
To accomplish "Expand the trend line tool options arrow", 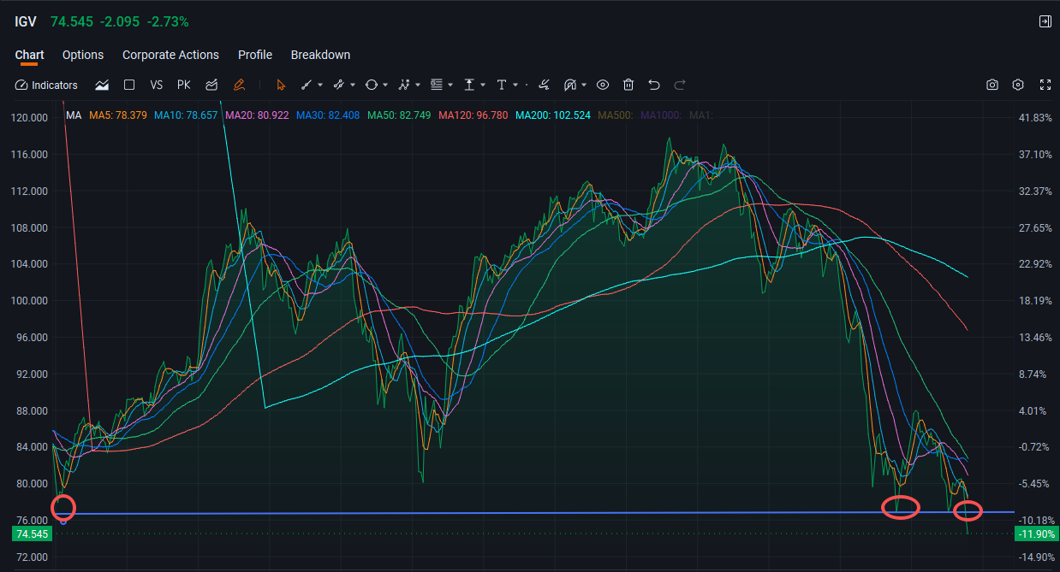I will tap(320, 85).
